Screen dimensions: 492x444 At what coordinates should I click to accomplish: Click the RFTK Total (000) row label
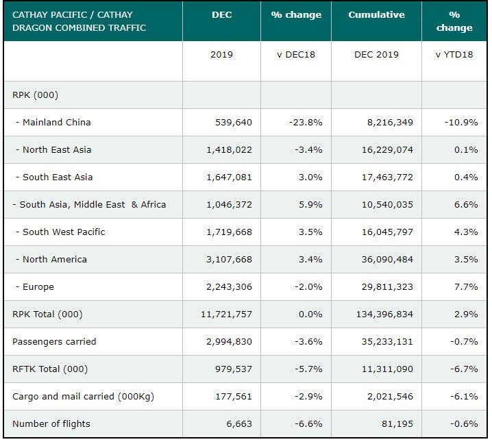click(50, 369)
